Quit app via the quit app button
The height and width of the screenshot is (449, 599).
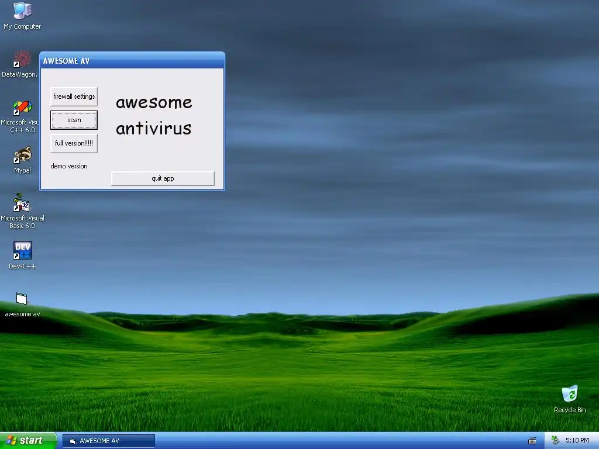click(x=163, y=178)
